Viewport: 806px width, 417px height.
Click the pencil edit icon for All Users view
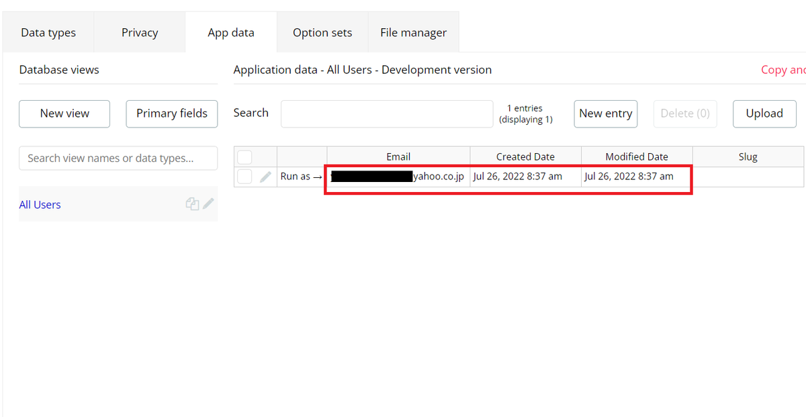pos(209,203)
